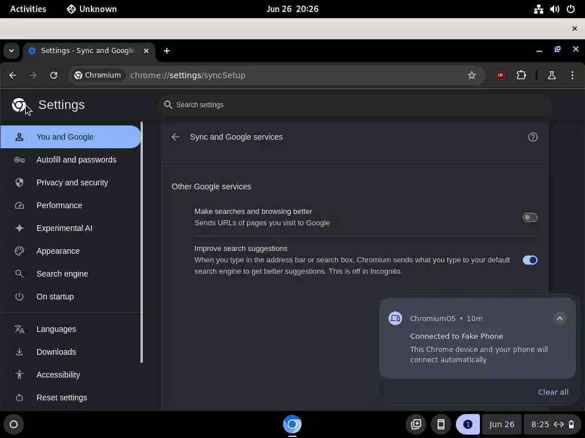Open status tray showing 8:25
The height and width of the screenshot is (438, 585).
[x=552, y=424]
